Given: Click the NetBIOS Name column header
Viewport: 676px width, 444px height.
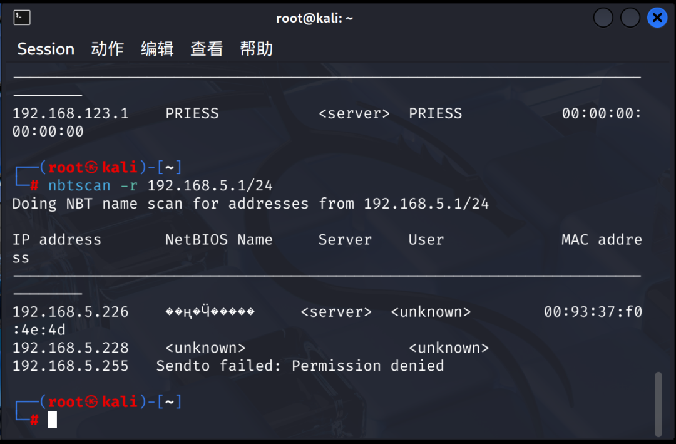Looking at the screenshot, I should (x=219, y=240).
